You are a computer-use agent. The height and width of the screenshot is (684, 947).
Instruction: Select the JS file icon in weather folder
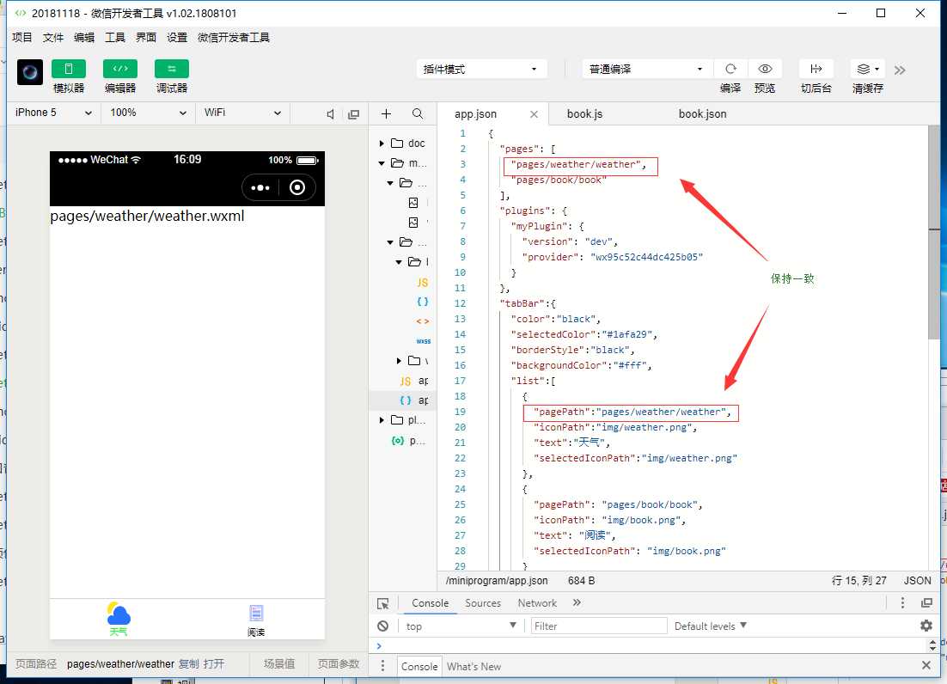click(x=422, y=283)
